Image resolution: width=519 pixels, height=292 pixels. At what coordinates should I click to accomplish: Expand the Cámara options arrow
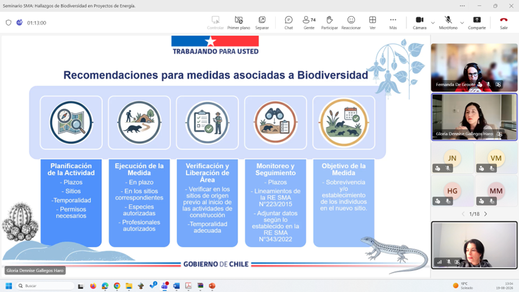coord(433,23)
